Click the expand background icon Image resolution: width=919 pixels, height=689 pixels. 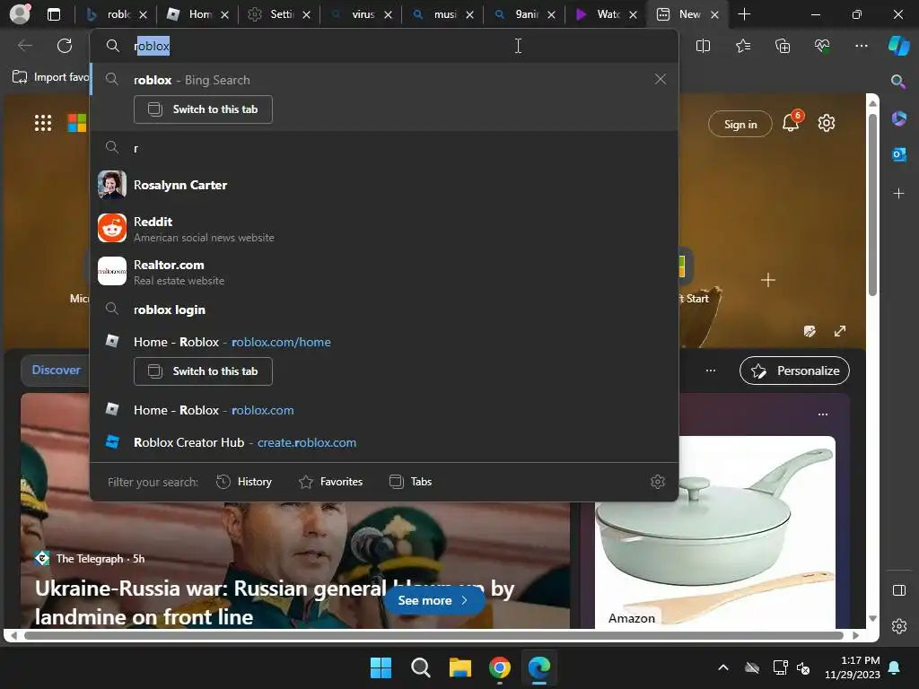[x=840, y=331]
